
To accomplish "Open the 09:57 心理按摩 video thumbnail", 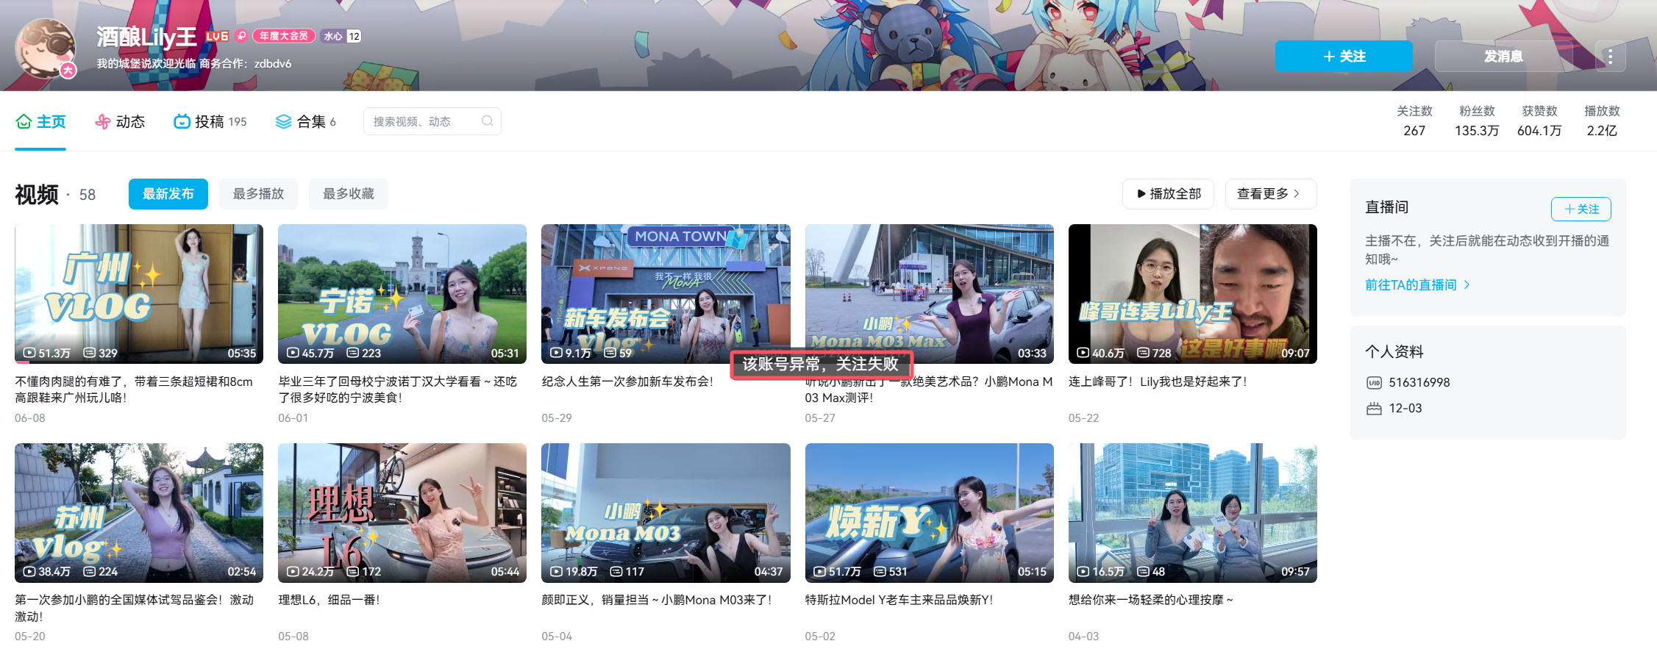I will (1192, 513).
